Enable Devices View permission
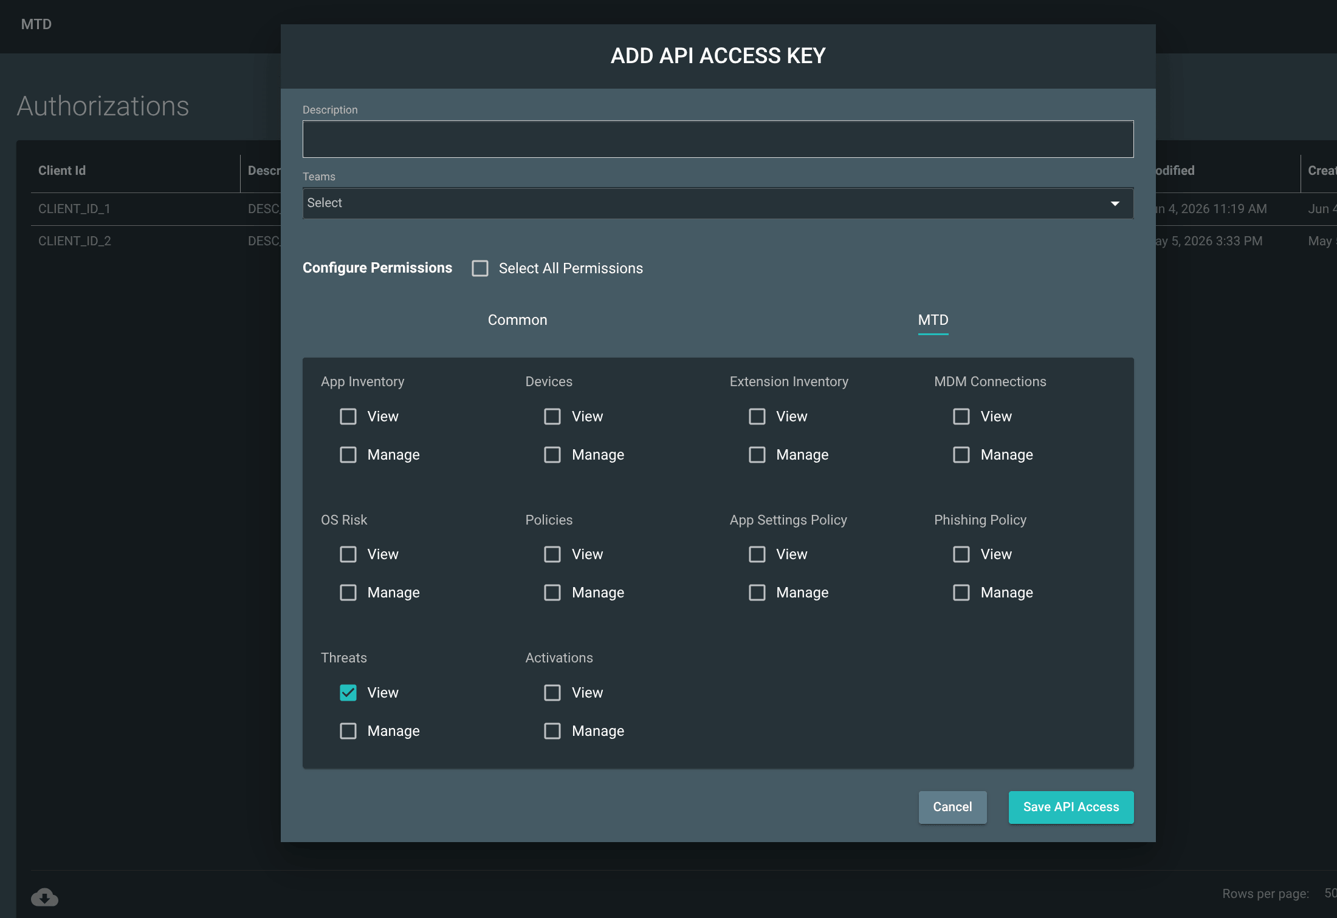Screen dimensions: 1337x918 pos(552,416)
